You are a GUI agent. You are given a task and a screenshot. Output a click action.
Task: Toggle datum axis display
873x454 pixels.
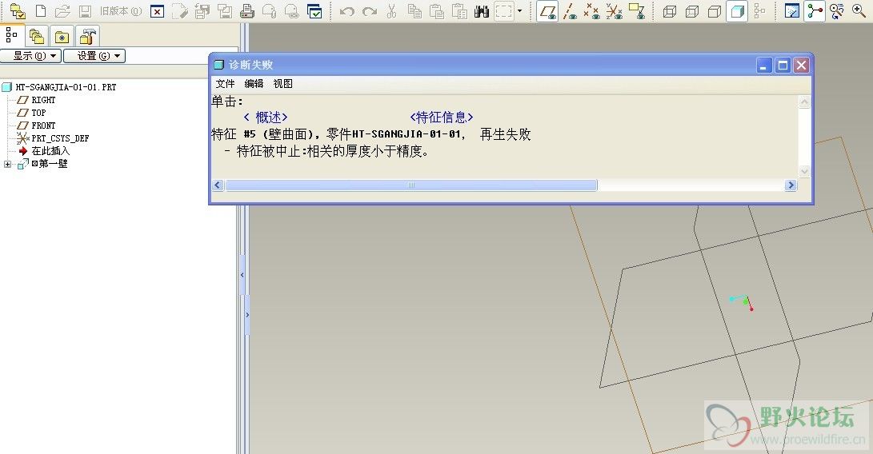tap(570, 11)
